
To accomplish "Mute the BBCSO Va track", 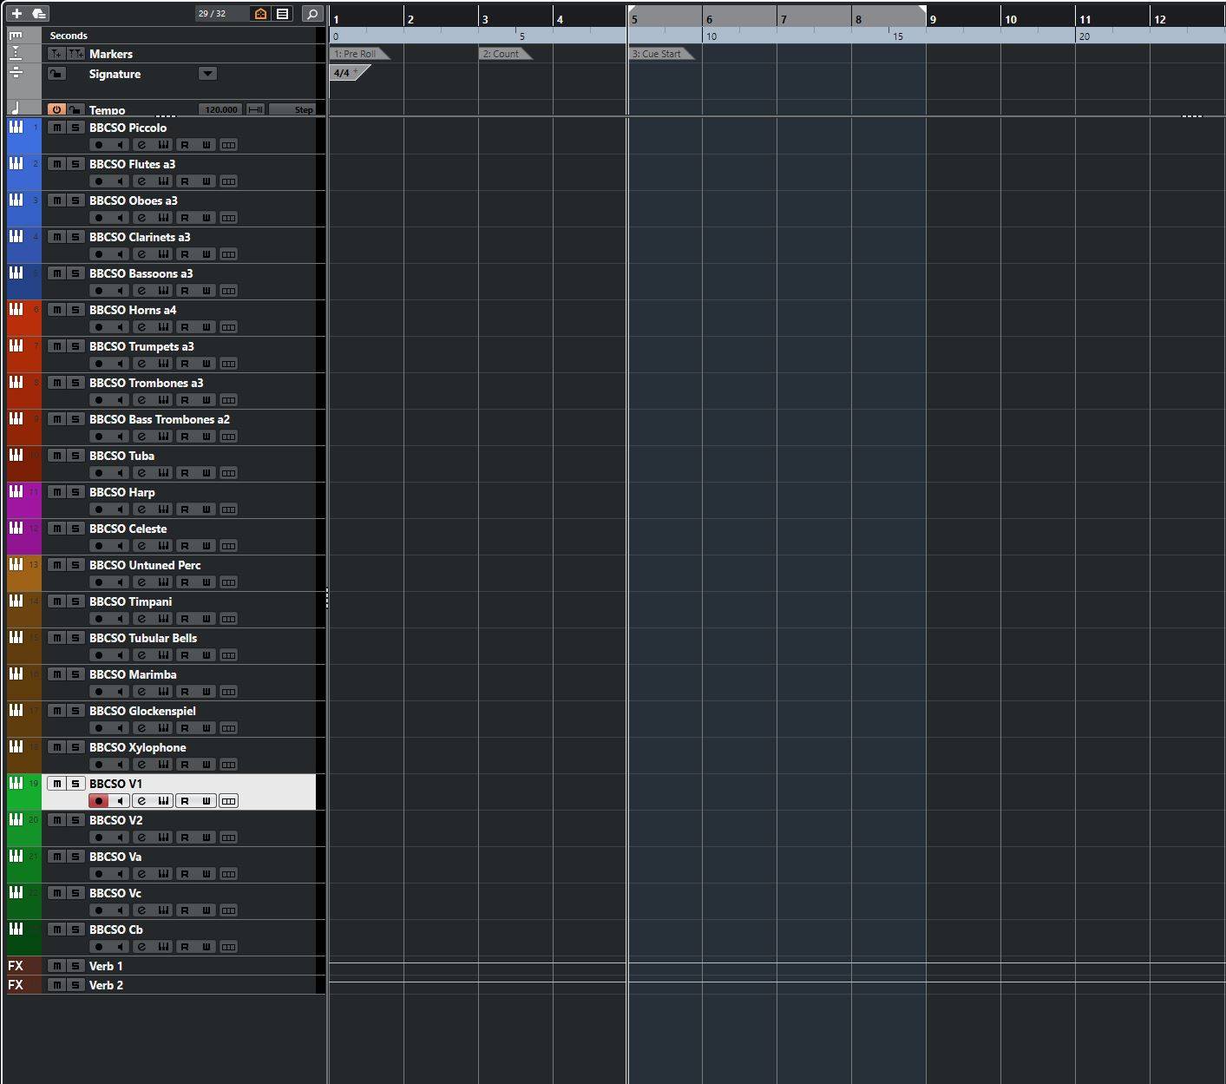I will tap(56, 857).
